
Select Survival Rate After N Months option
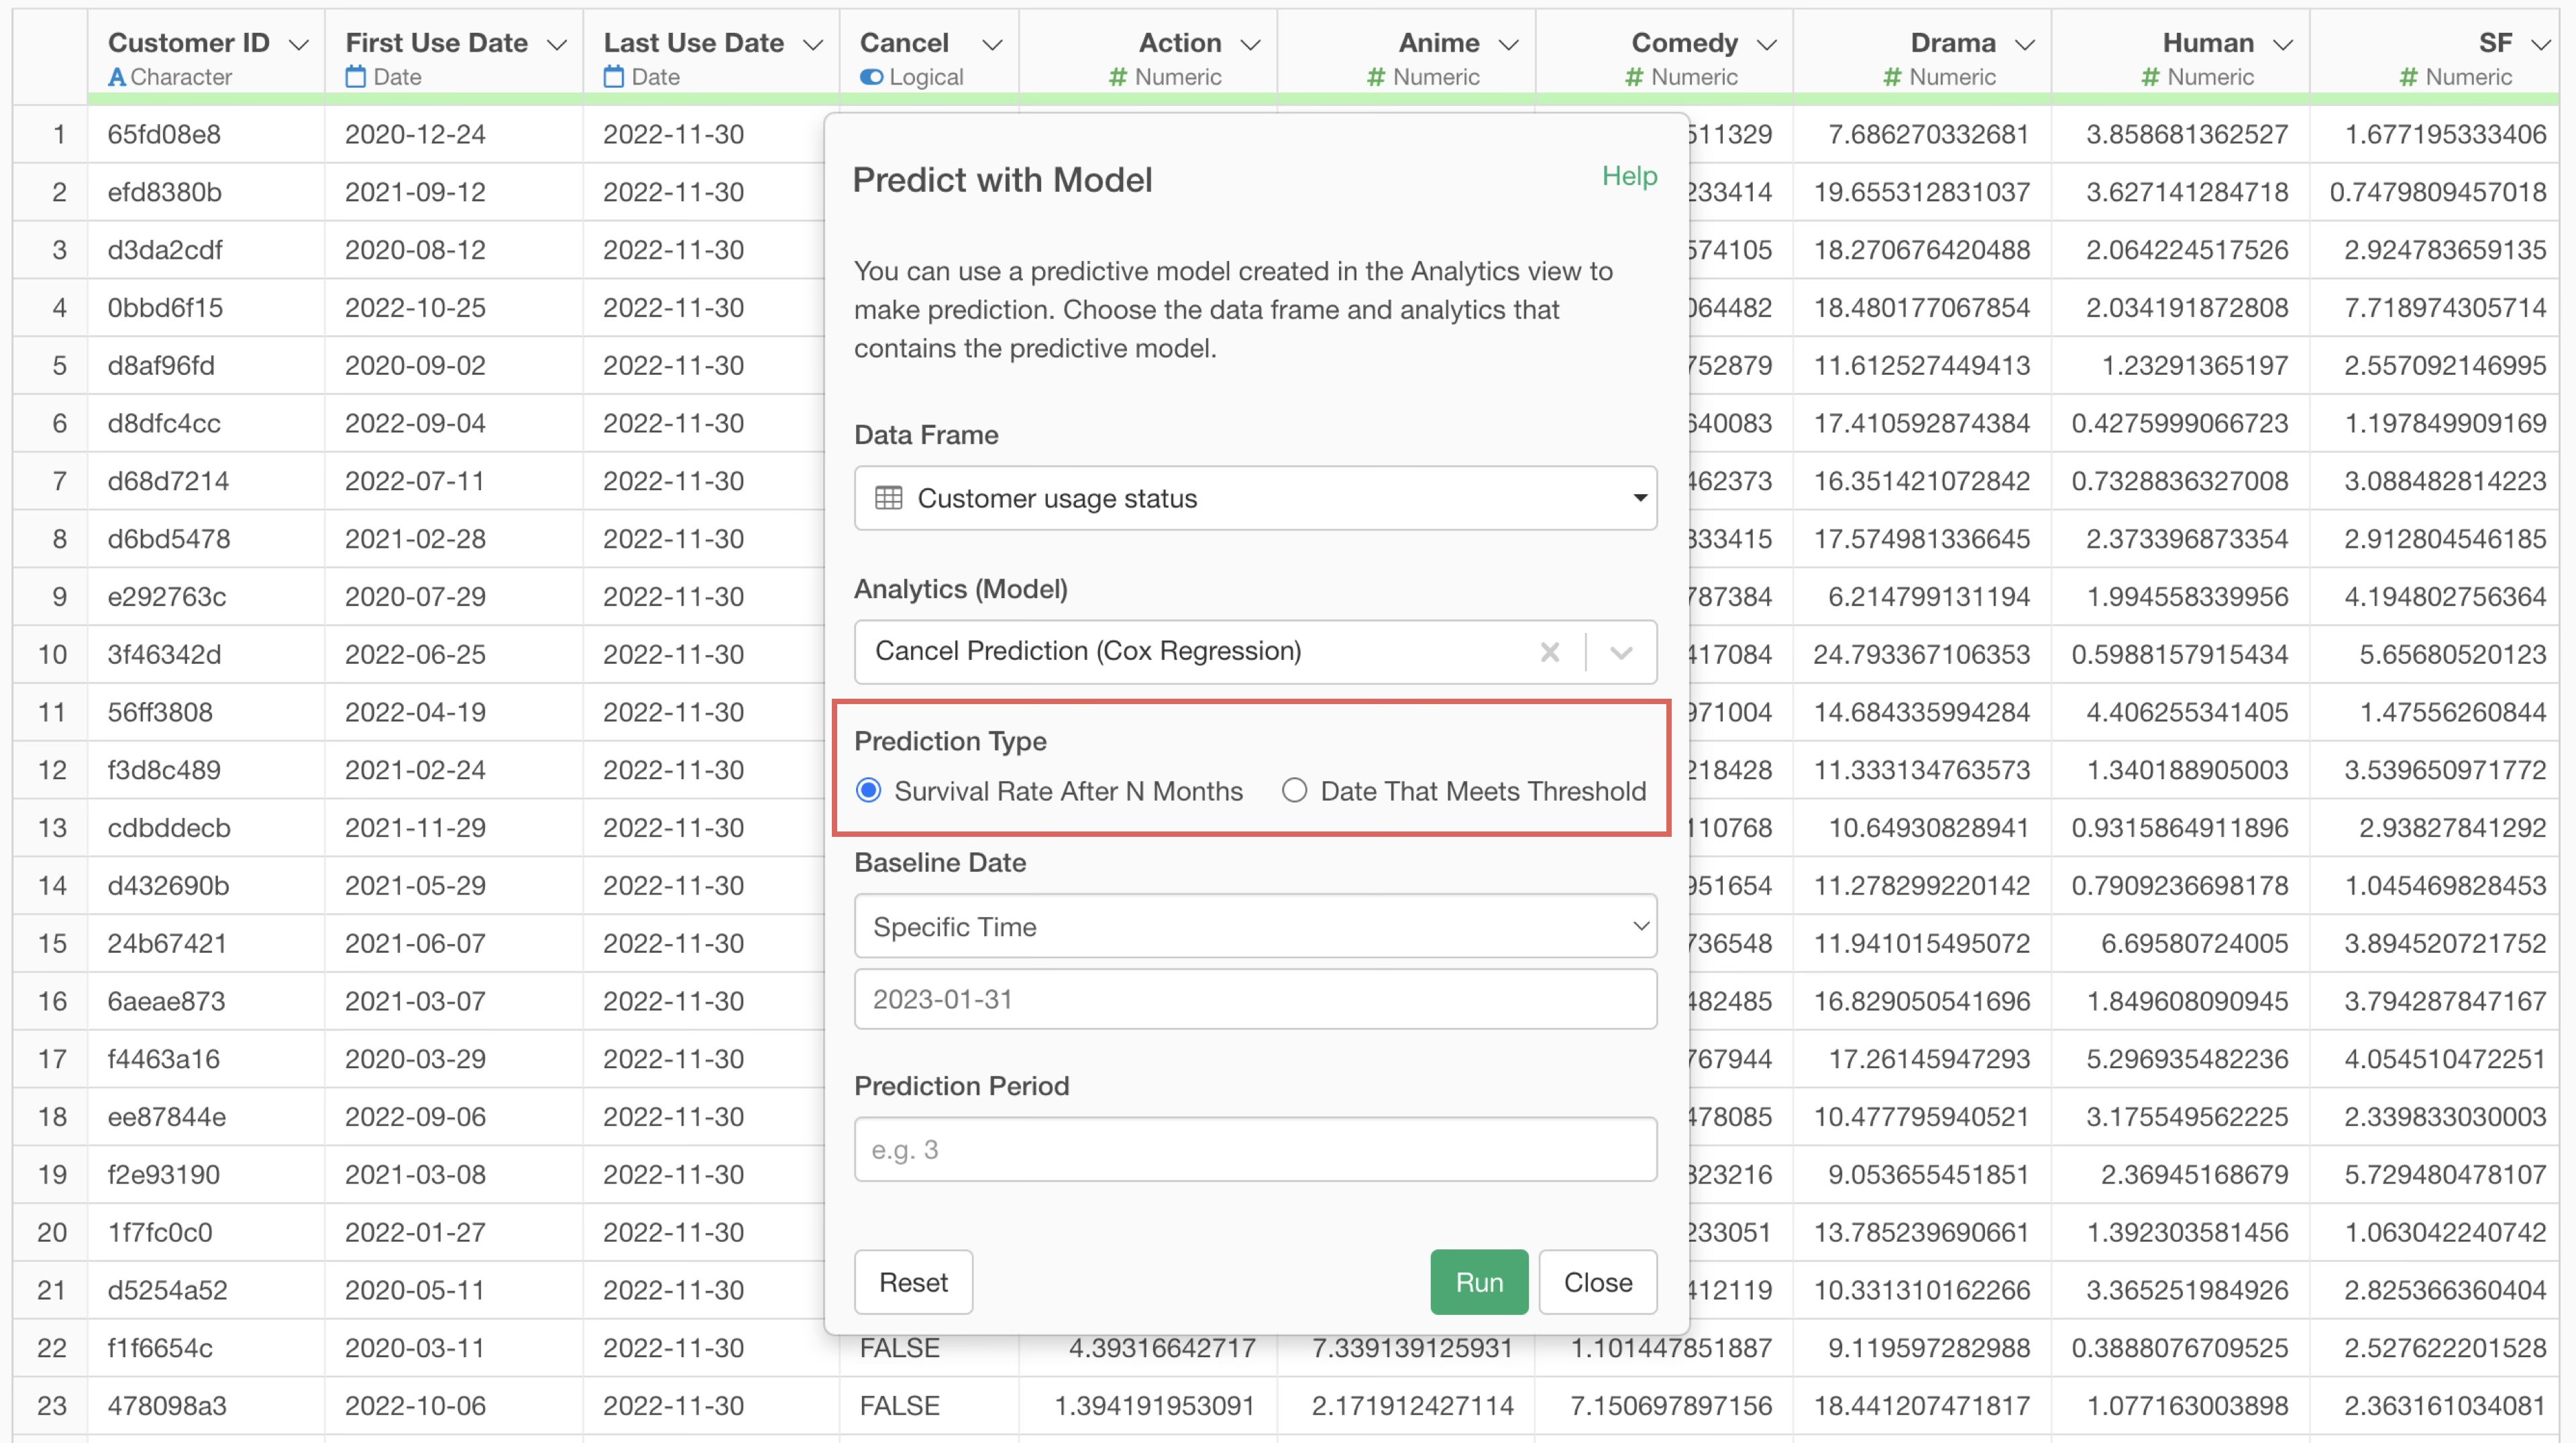pyautogui.click(x=869, y=791)
